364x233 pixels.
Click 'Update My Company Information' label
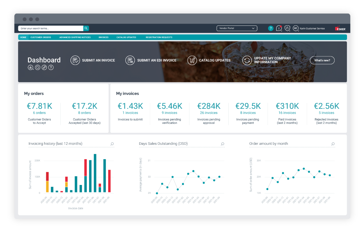coord(272,60)
